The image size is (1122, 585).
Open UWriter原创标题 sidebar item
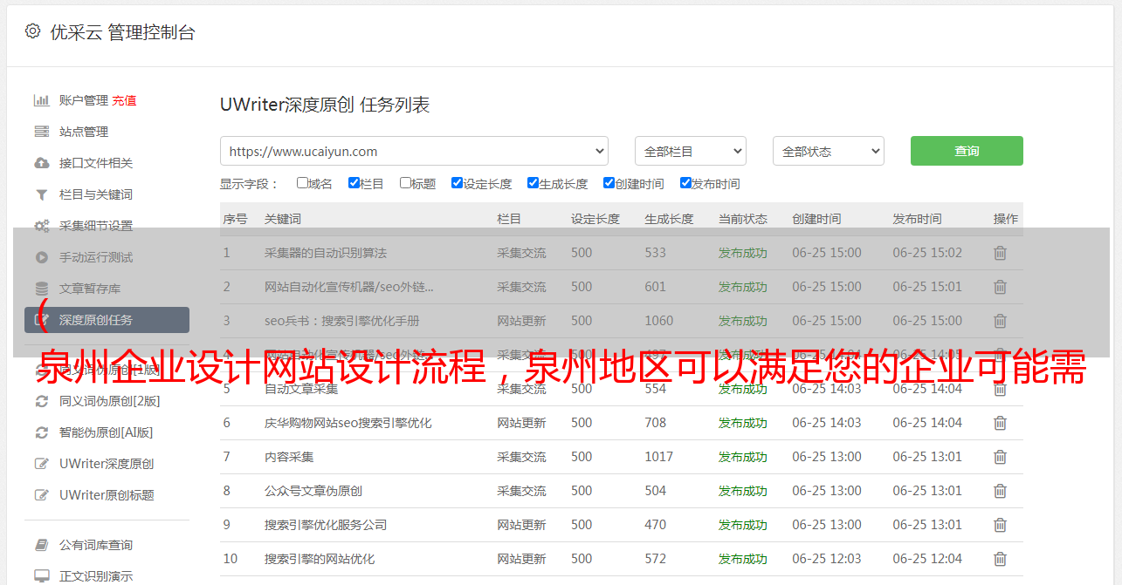click(107, 495)
